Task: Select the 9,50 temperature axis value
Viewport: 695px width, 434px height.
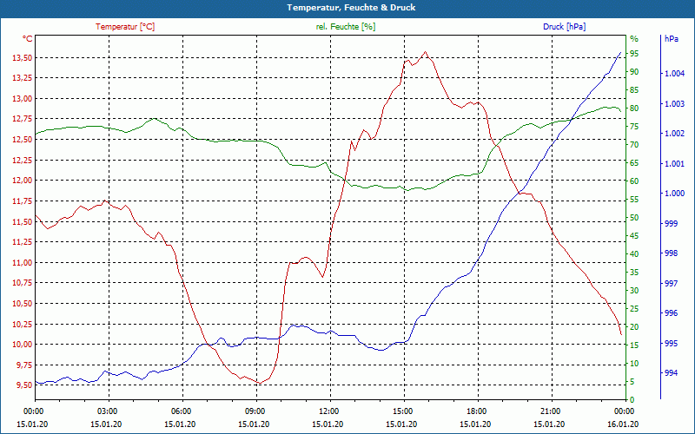Action: tap(23, 385)
